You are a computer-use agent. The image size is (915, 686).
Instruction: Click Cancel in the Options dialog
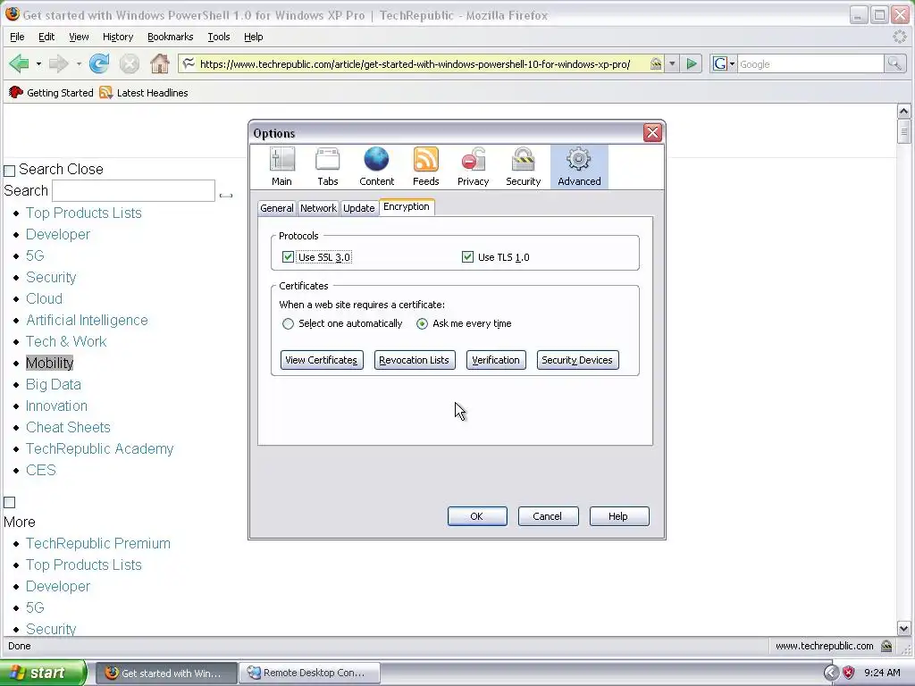(x=548, y=516)
